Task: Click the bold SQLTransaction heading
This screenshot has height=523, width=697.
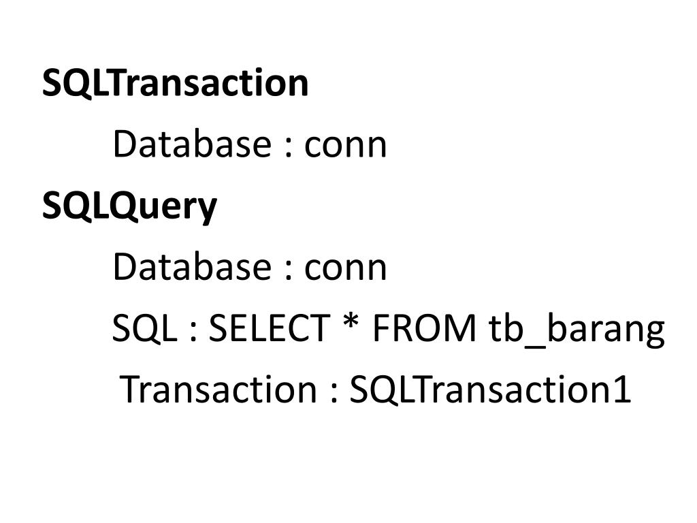Action: coord(175,82)
